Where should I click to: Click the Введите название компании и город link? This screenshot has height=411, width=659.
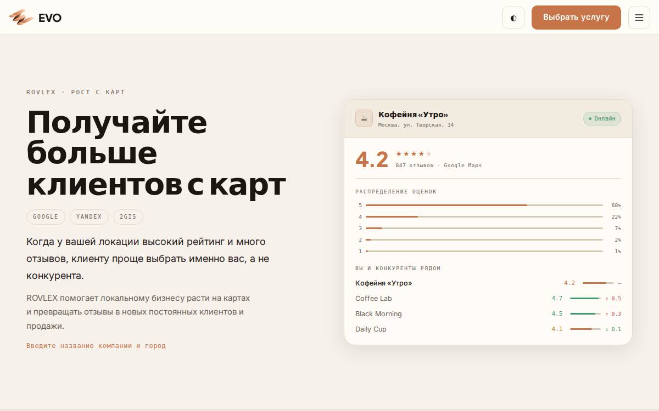96,346
